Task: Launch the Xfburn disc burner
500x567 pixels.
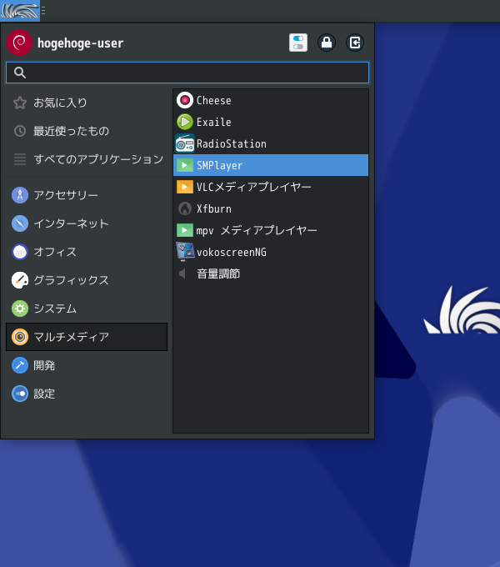Action: point(271,208)
